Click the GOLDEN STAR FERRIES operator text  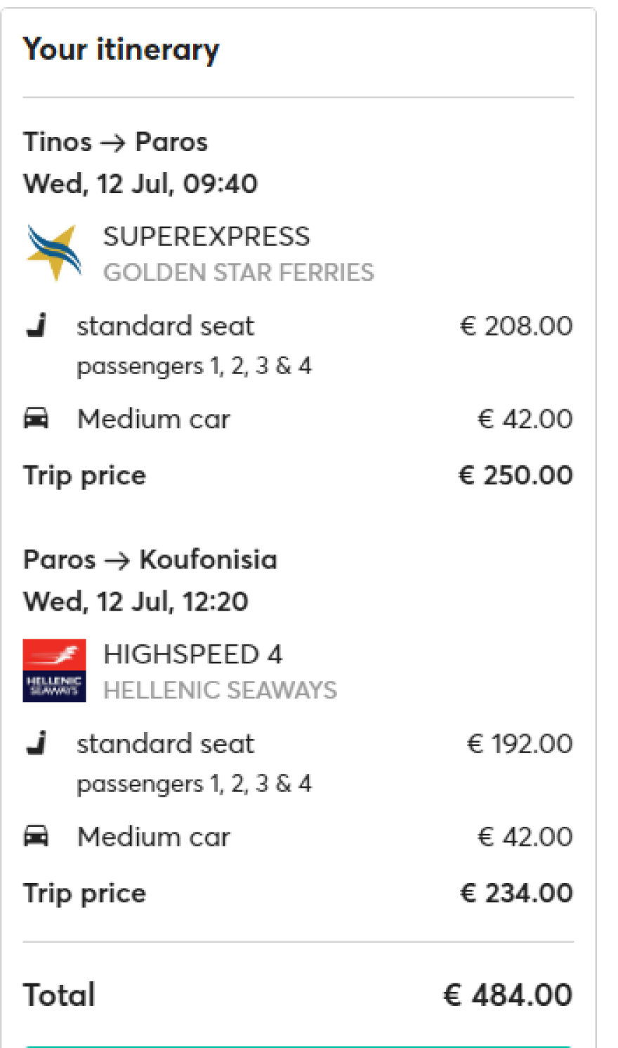pyautogui.click(x=238, y=272)
